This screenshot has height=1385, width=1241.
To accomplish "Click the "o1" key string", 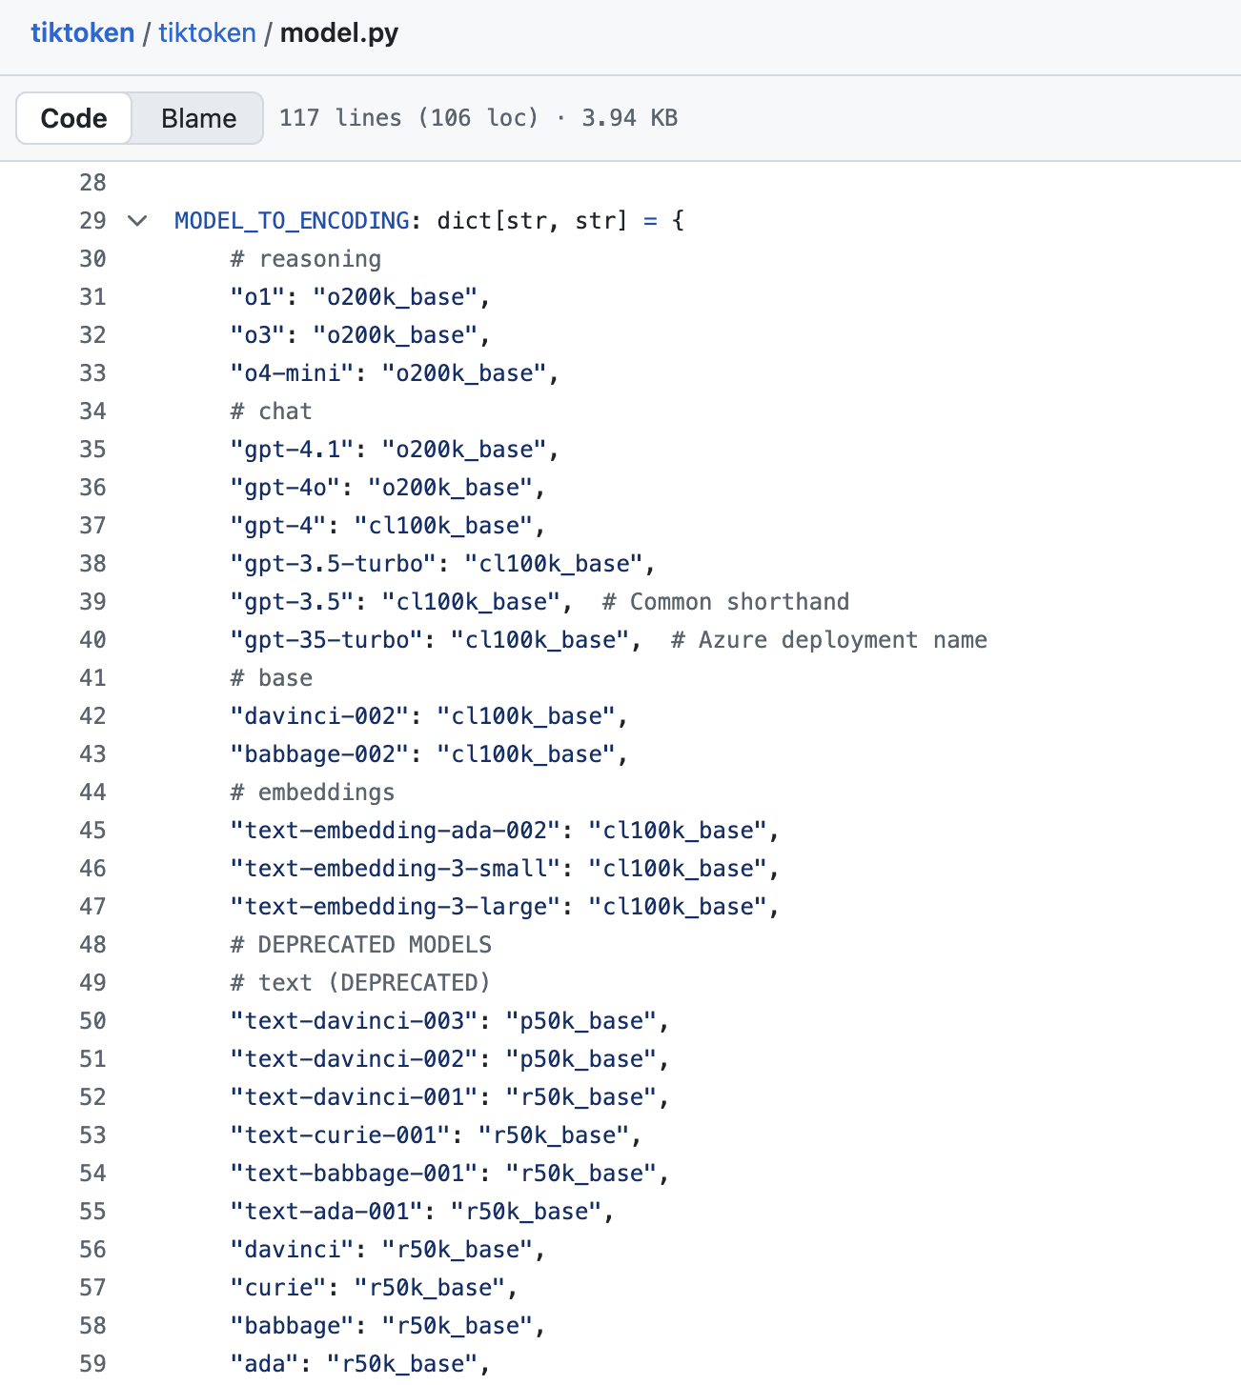I will click(x=258, y=297).
